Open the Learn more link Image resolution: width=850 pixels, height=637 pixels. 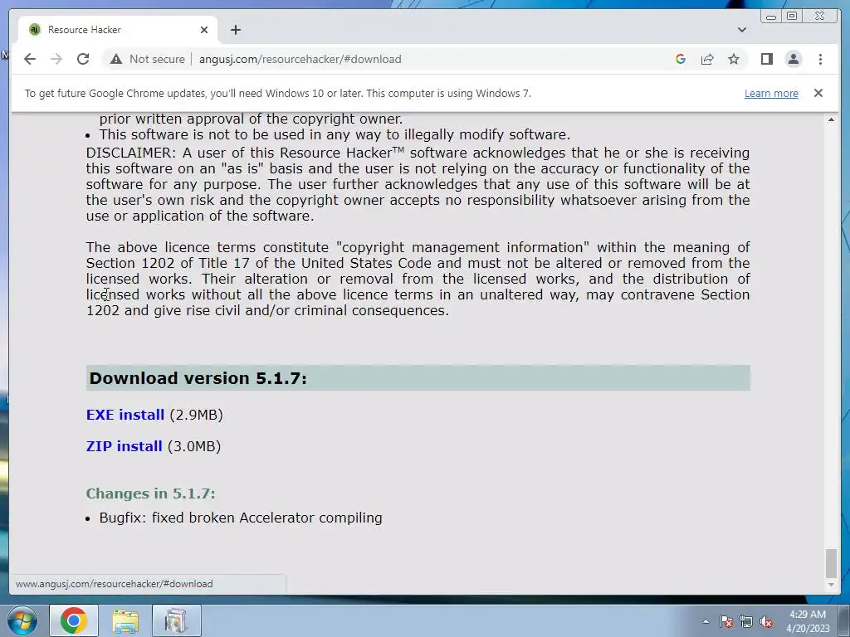(771, 93)
